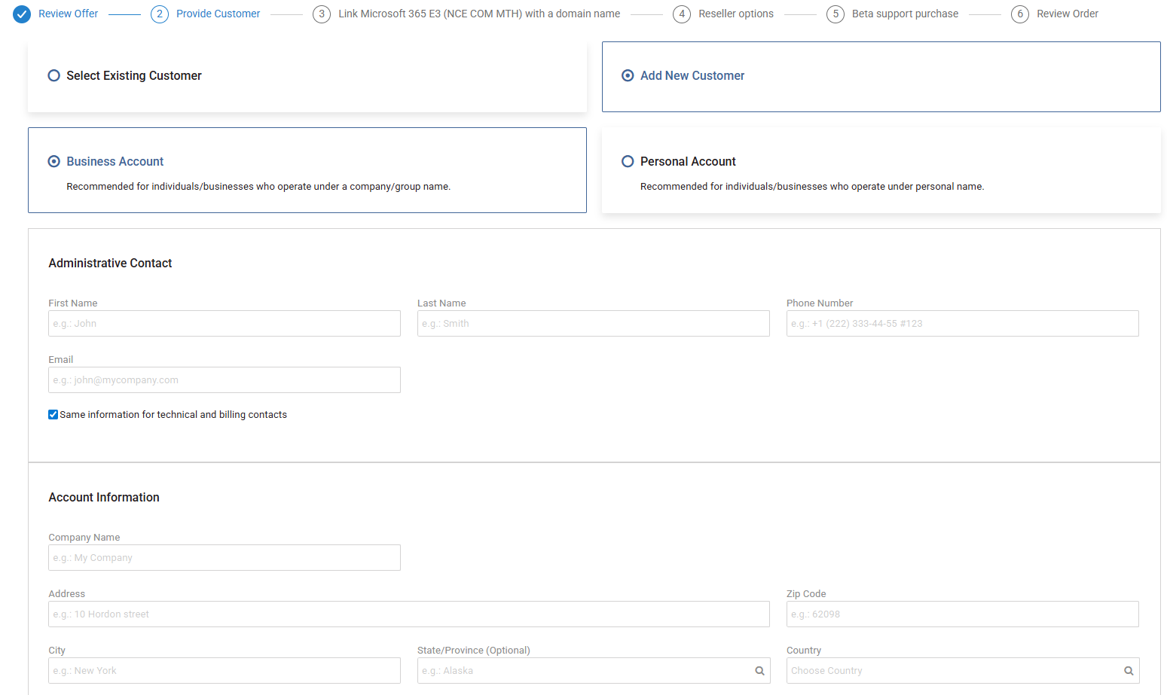1167x695 pixels.
Task: Click the Review Order step label
Action: tap(1067, 14)
